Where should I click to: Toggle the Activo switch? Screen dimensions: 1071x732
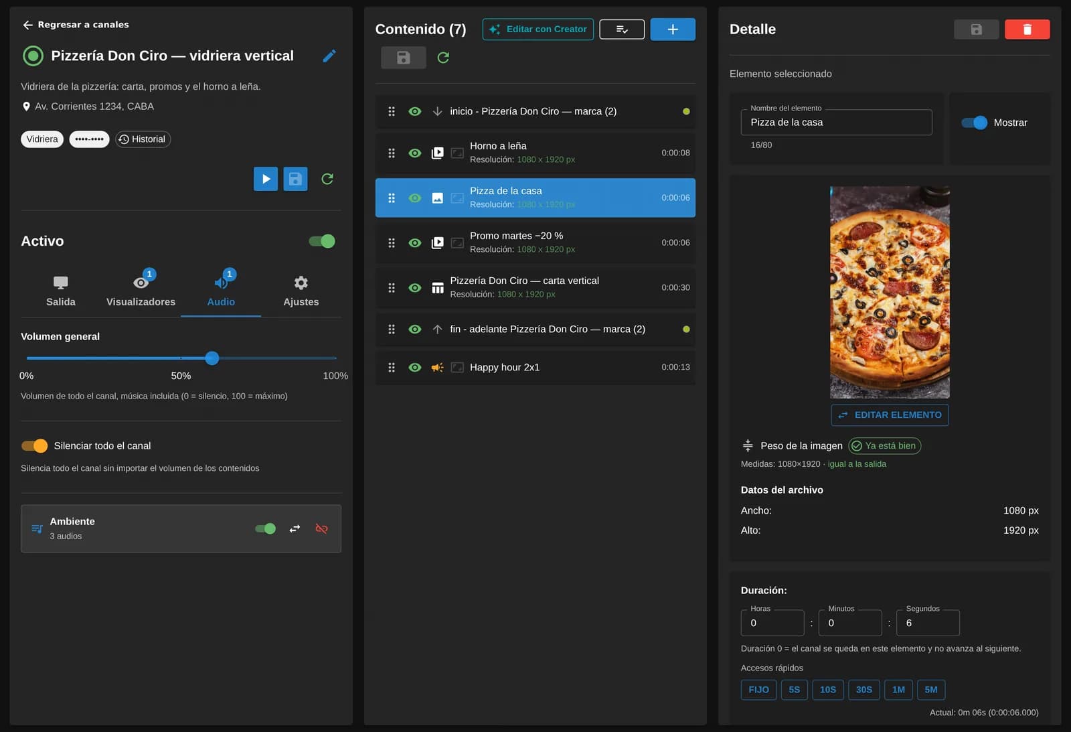click(322, 241)
